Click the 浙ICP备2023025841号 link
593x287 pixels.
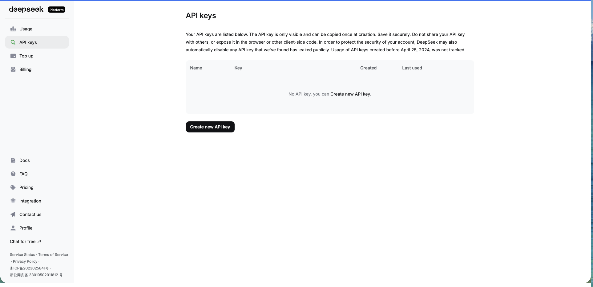point(29,268)
